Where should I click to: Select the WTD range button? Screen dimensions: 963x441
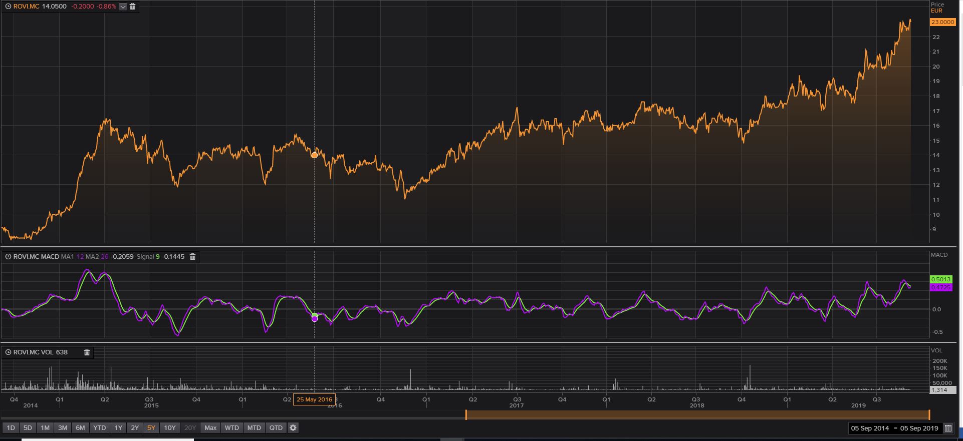pyautogui.click(x=231, y=428)
